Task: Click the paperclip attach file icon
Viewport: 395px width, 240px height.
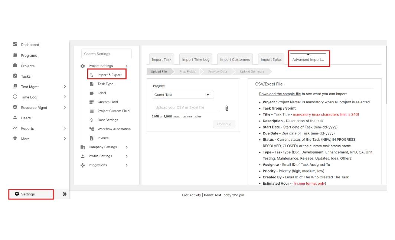Action: [x=227, y=108]
